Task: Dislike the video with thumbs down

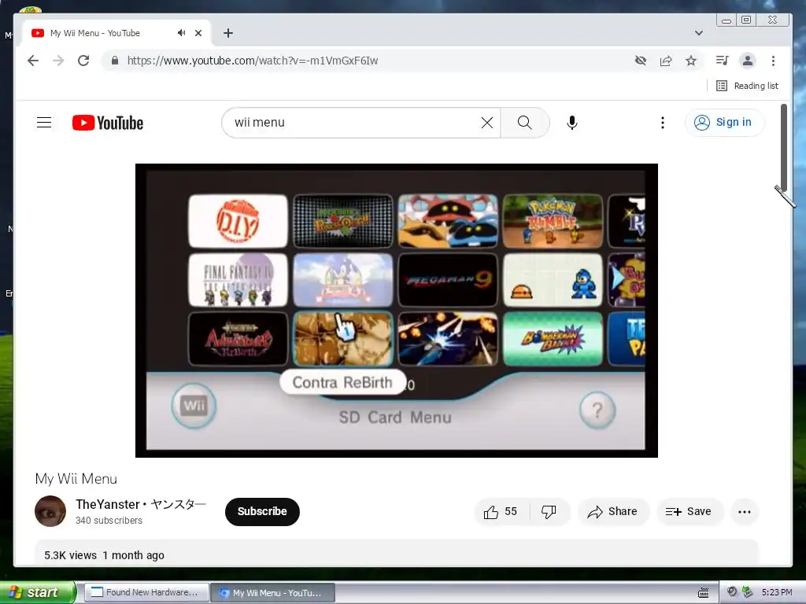Action: 549,511
